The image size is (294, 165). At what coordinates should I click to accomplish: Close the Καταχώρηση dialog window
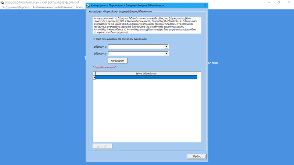(x=205, y=5)
